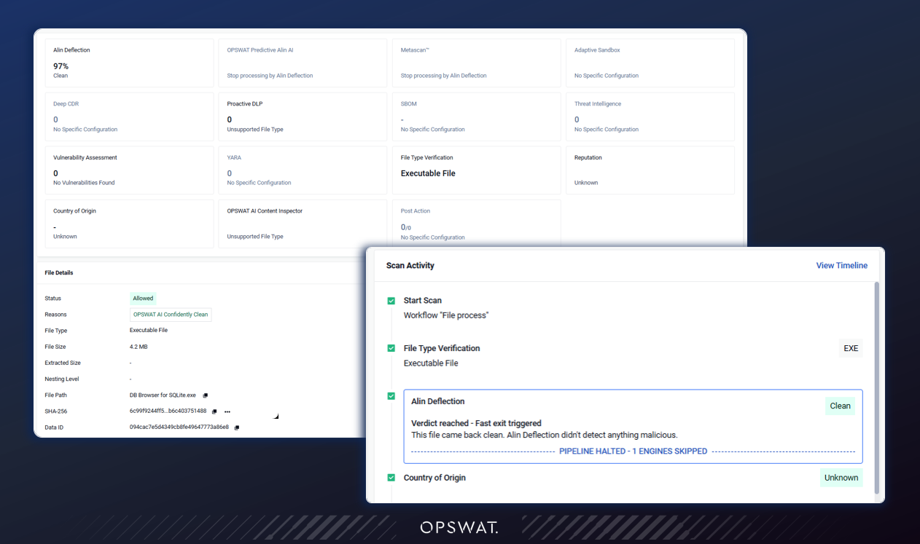Open the Post Action card
The height and width of the screenshot is (544, 920).
click(476, 224)
